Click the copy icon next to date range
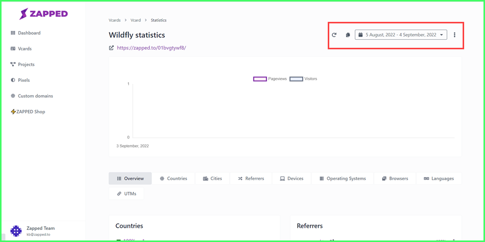 tap(348, 35)
